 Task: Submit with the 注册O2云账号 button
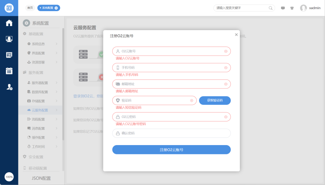point(171,150)
